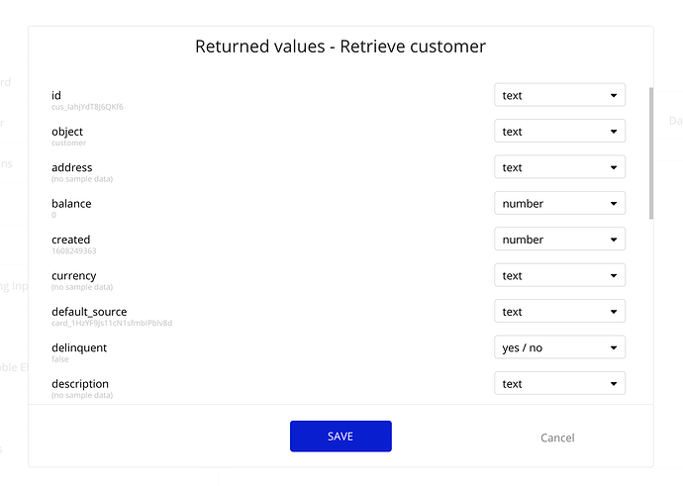
Task: Click the currency field label
Action: (x=74, y=275)
